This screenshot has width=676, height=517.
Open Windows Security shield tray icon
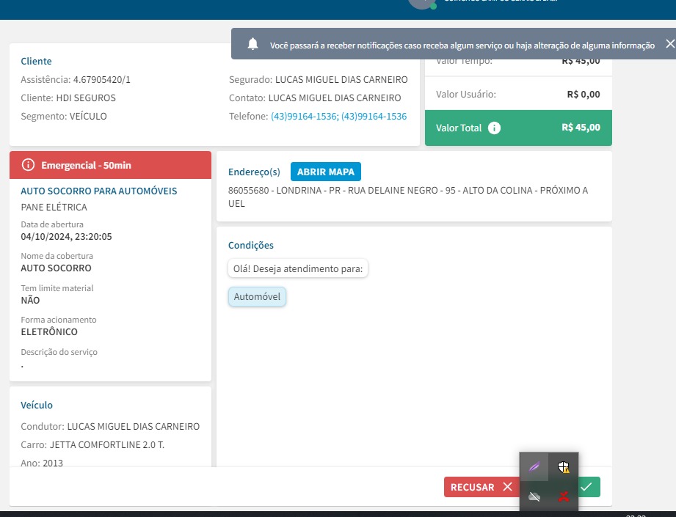pos(563,467)
